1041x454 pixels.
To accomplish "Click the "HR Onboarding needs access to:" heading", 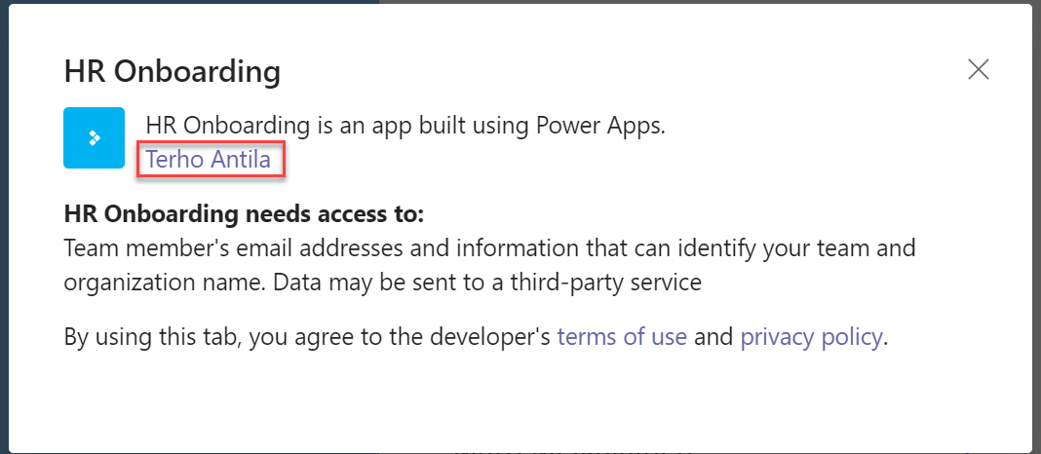I will 244,214.
